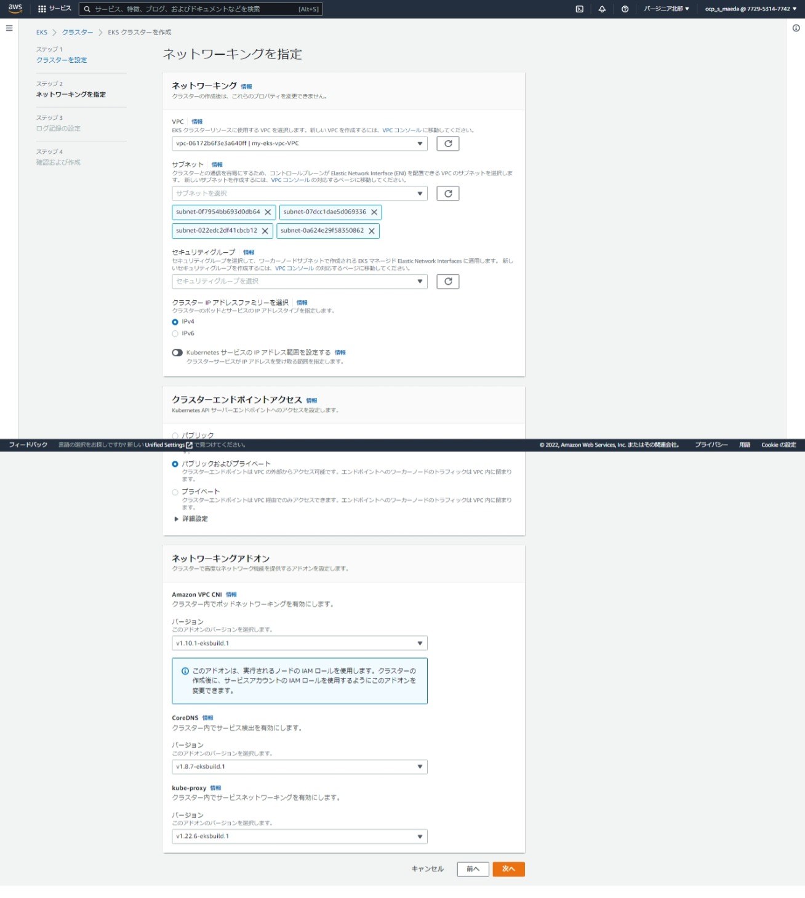This screenshot has width=805, height=898.
Task: Remove subnet-022edc2df41cbcb12 chip
Action: pyautogui.click(x=265, y=231)
